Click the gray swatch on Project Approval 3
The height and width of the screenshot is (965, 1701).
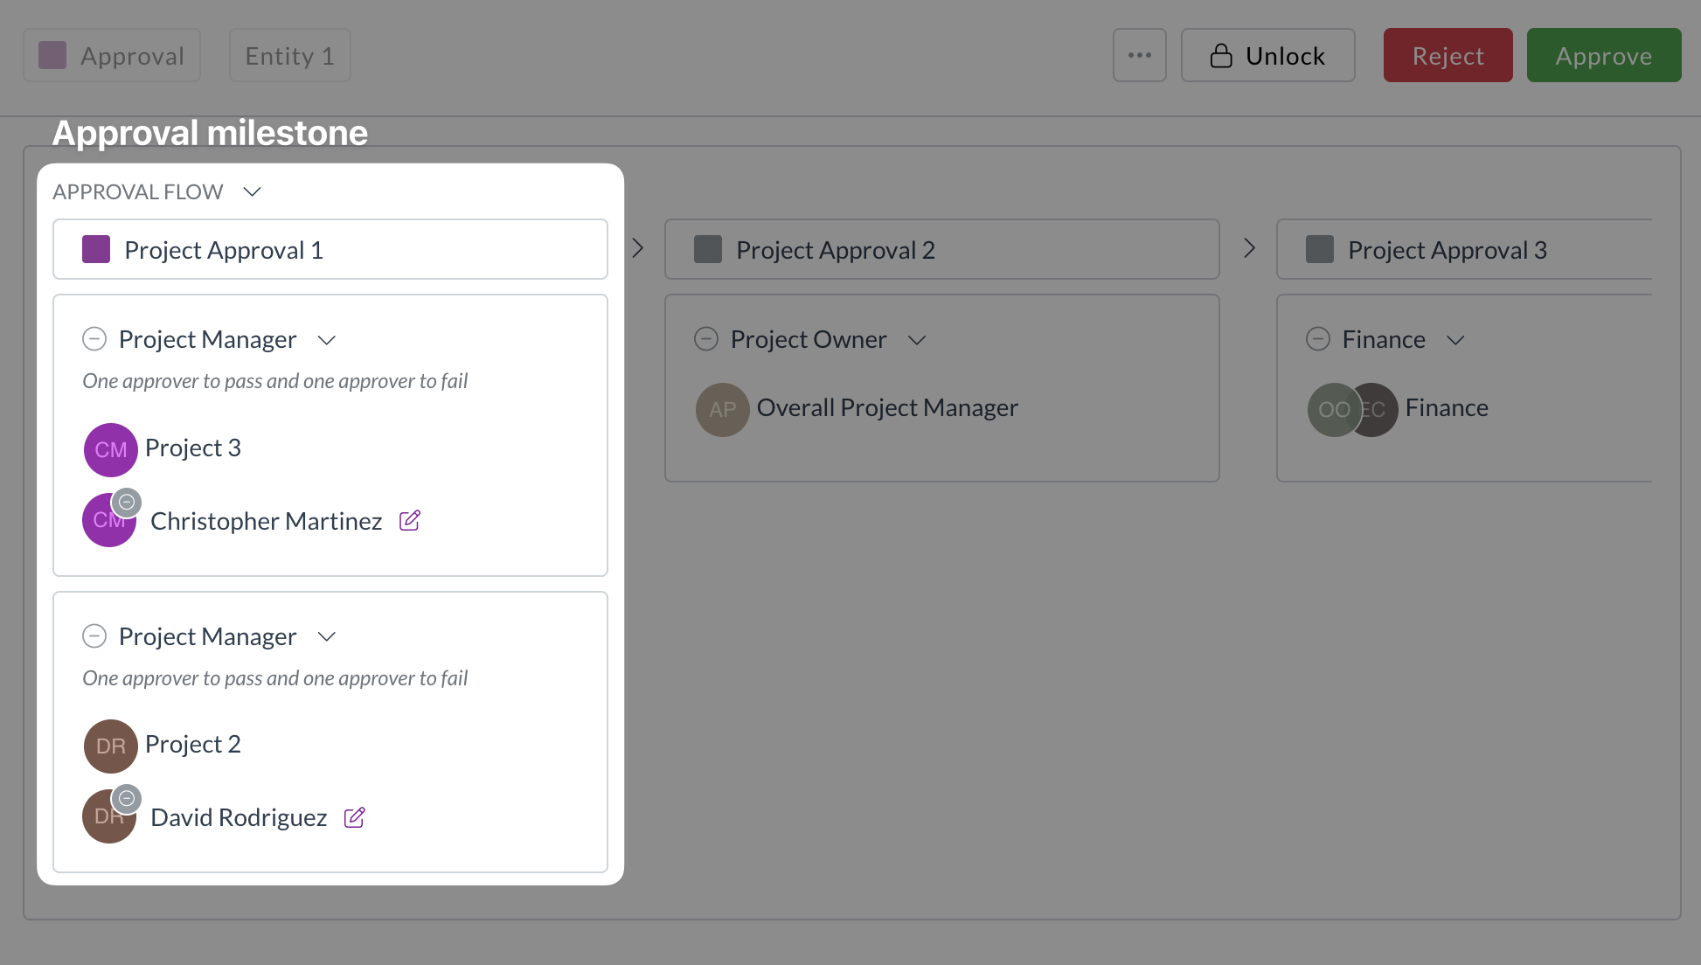pyautogui.click(x=1320, y=249)
